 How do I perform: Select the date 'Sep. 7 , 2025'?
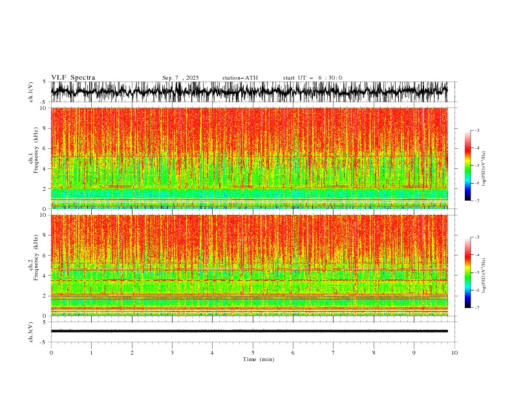[180, 78]
